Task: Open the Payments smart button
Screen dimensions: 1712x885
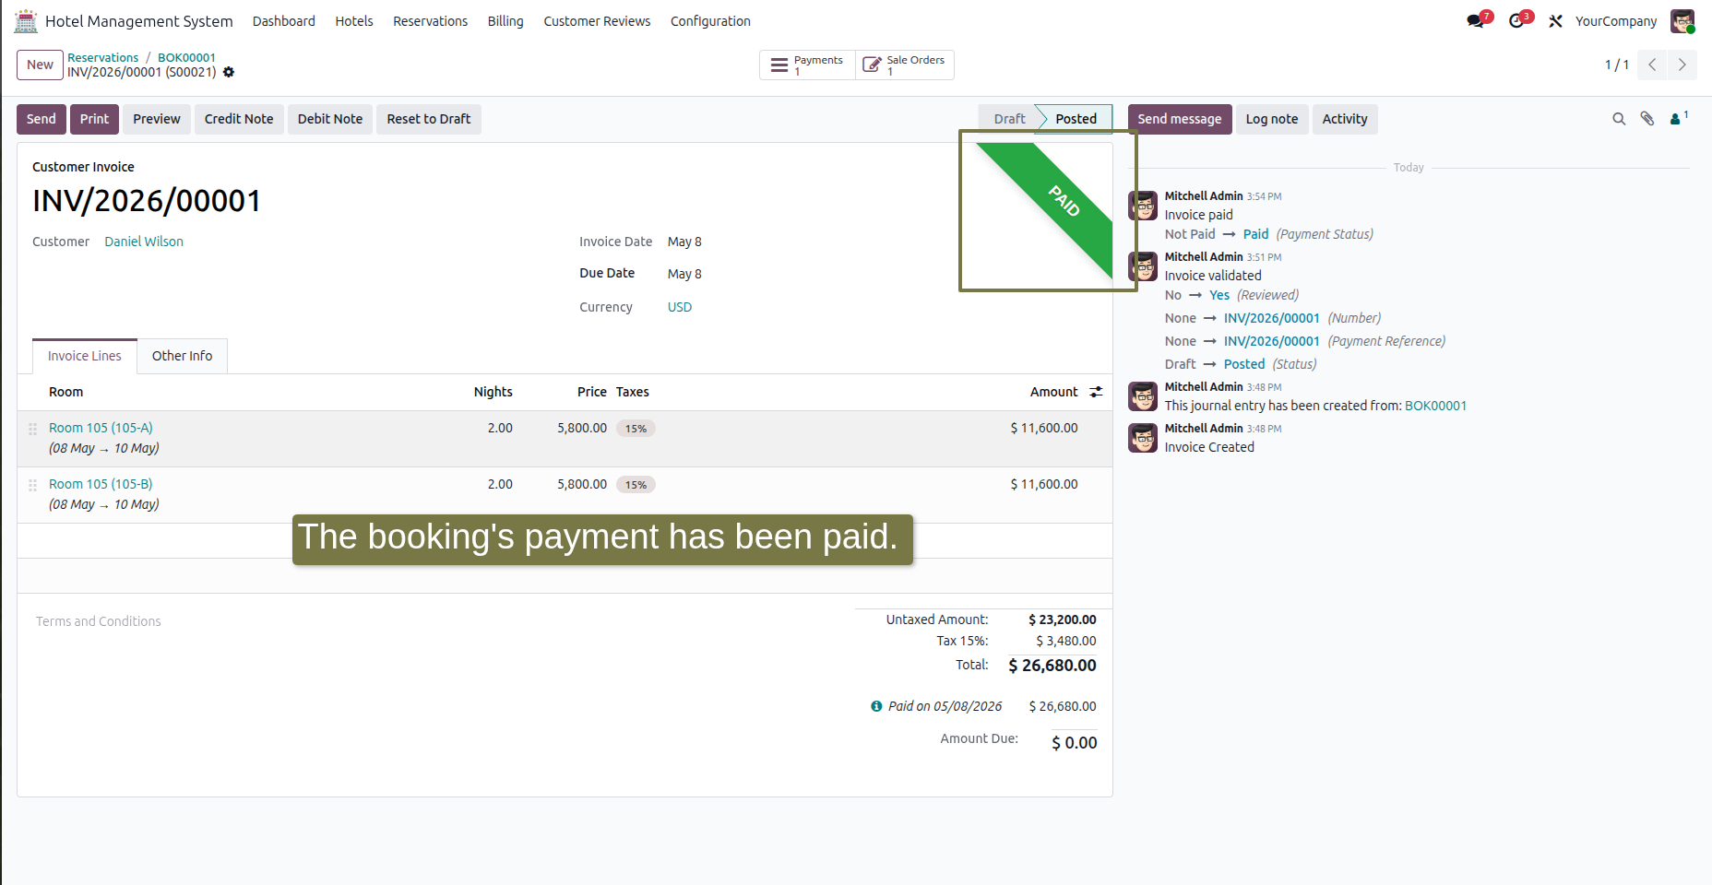Action: pyautogui.click(x=807, y=65)
